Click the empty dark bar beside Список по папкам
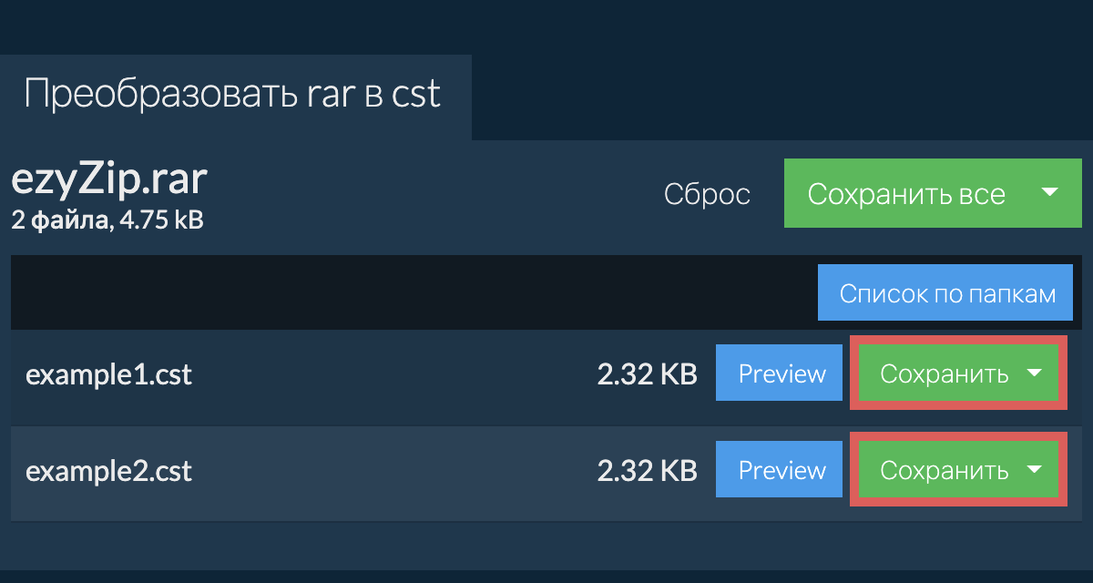 [x=410, y=293]
